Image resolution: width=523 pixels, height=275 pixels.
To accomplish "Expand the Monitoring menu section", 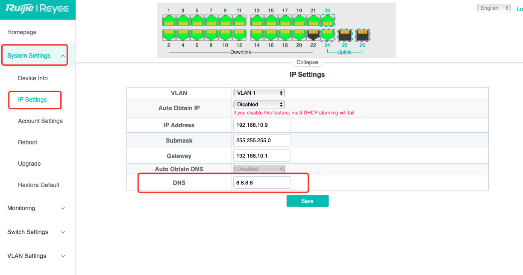I will point(36,208).
